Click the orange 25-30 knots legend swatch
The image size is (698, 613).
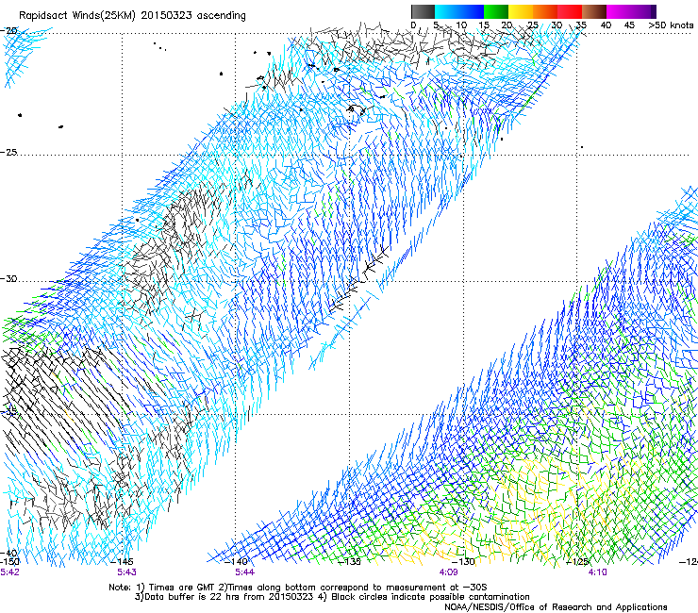tap(545, 11)
